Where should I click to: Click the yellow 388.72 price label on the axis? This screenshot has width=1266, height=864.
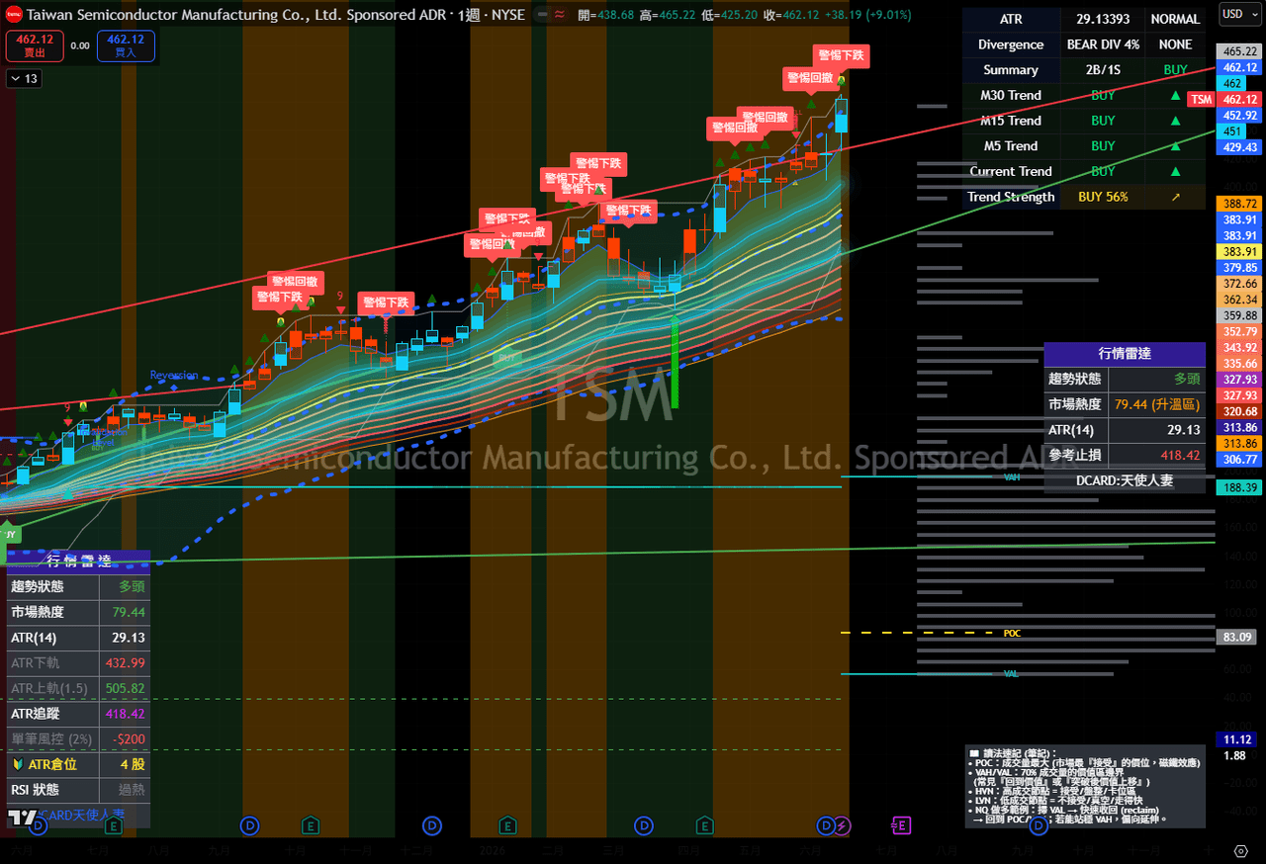(1239, 203)
